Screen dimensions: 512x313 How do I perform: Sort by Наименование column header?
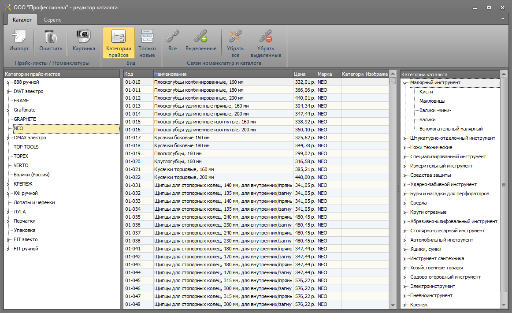(223, 74)
